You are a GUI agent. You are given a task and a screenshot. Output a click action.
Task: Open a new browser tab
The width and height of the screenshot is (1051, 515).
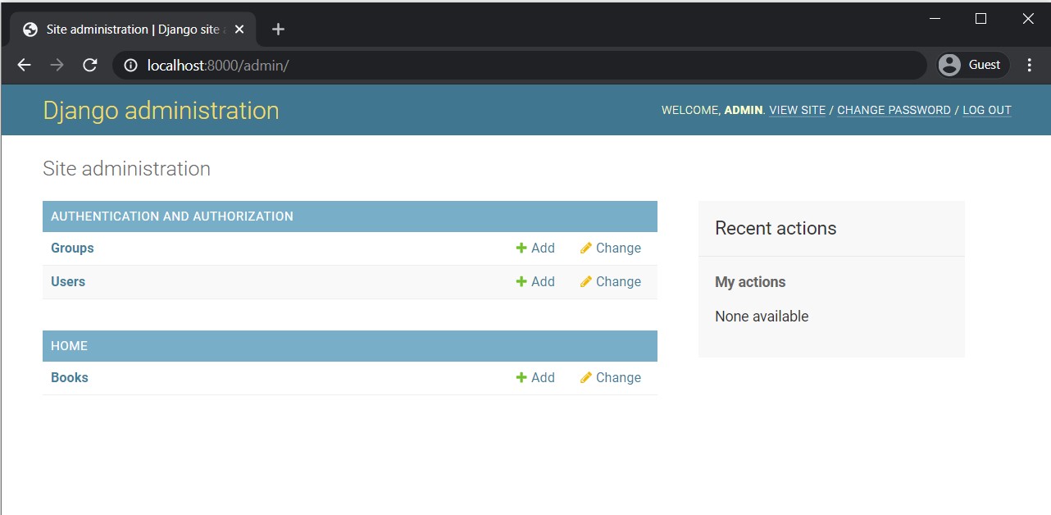[278, 30]
